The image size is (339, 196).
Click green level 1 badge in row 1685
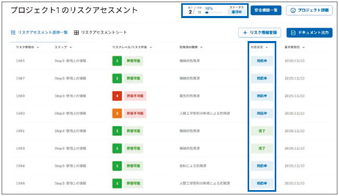(117, 61)
